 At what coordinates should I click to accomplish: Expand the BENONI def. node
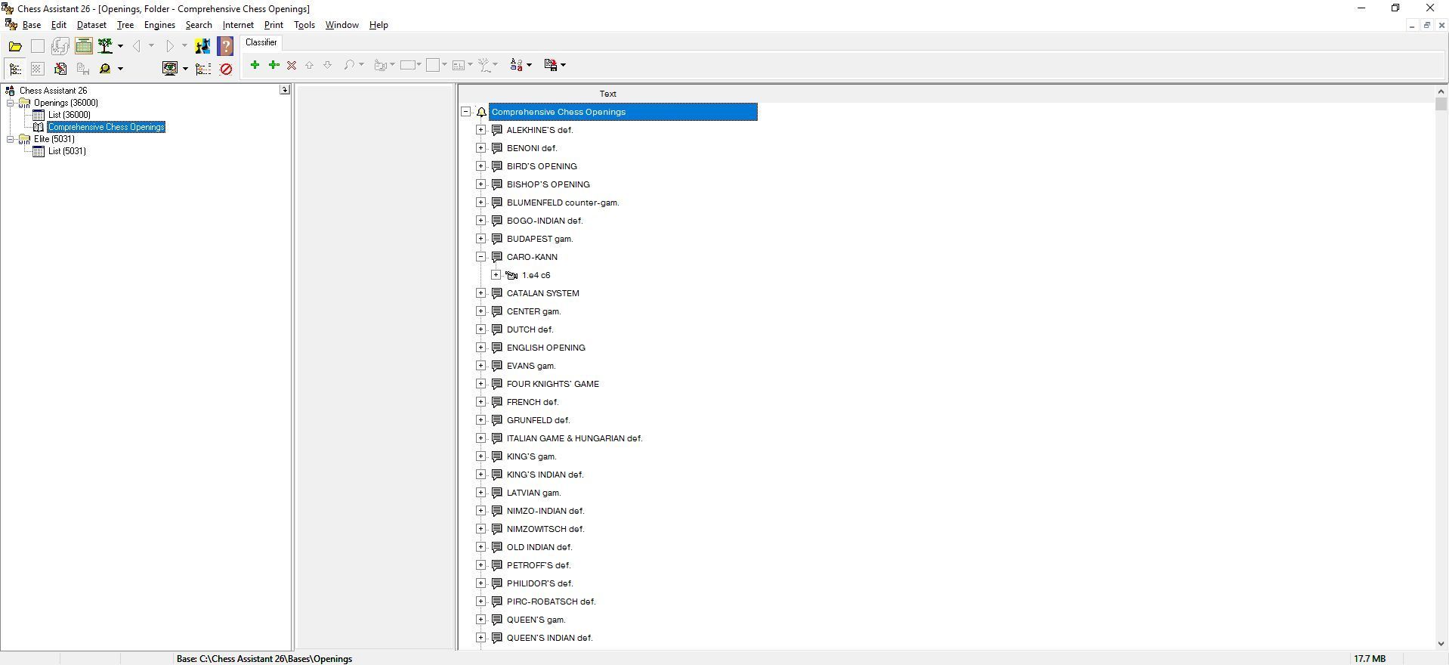click(x=481, y=148)
